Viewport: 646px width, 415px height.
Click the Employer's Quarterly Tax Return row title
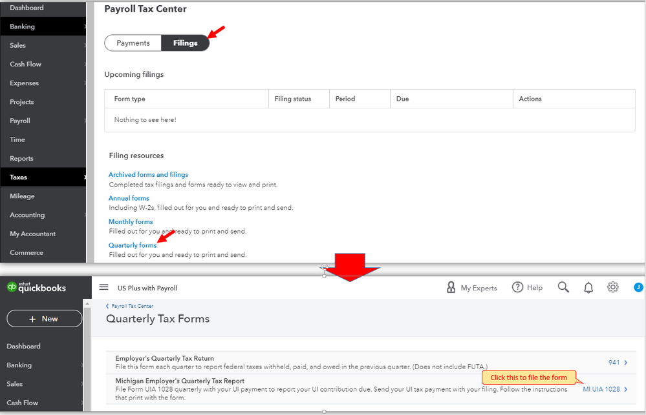coord(164,358)
